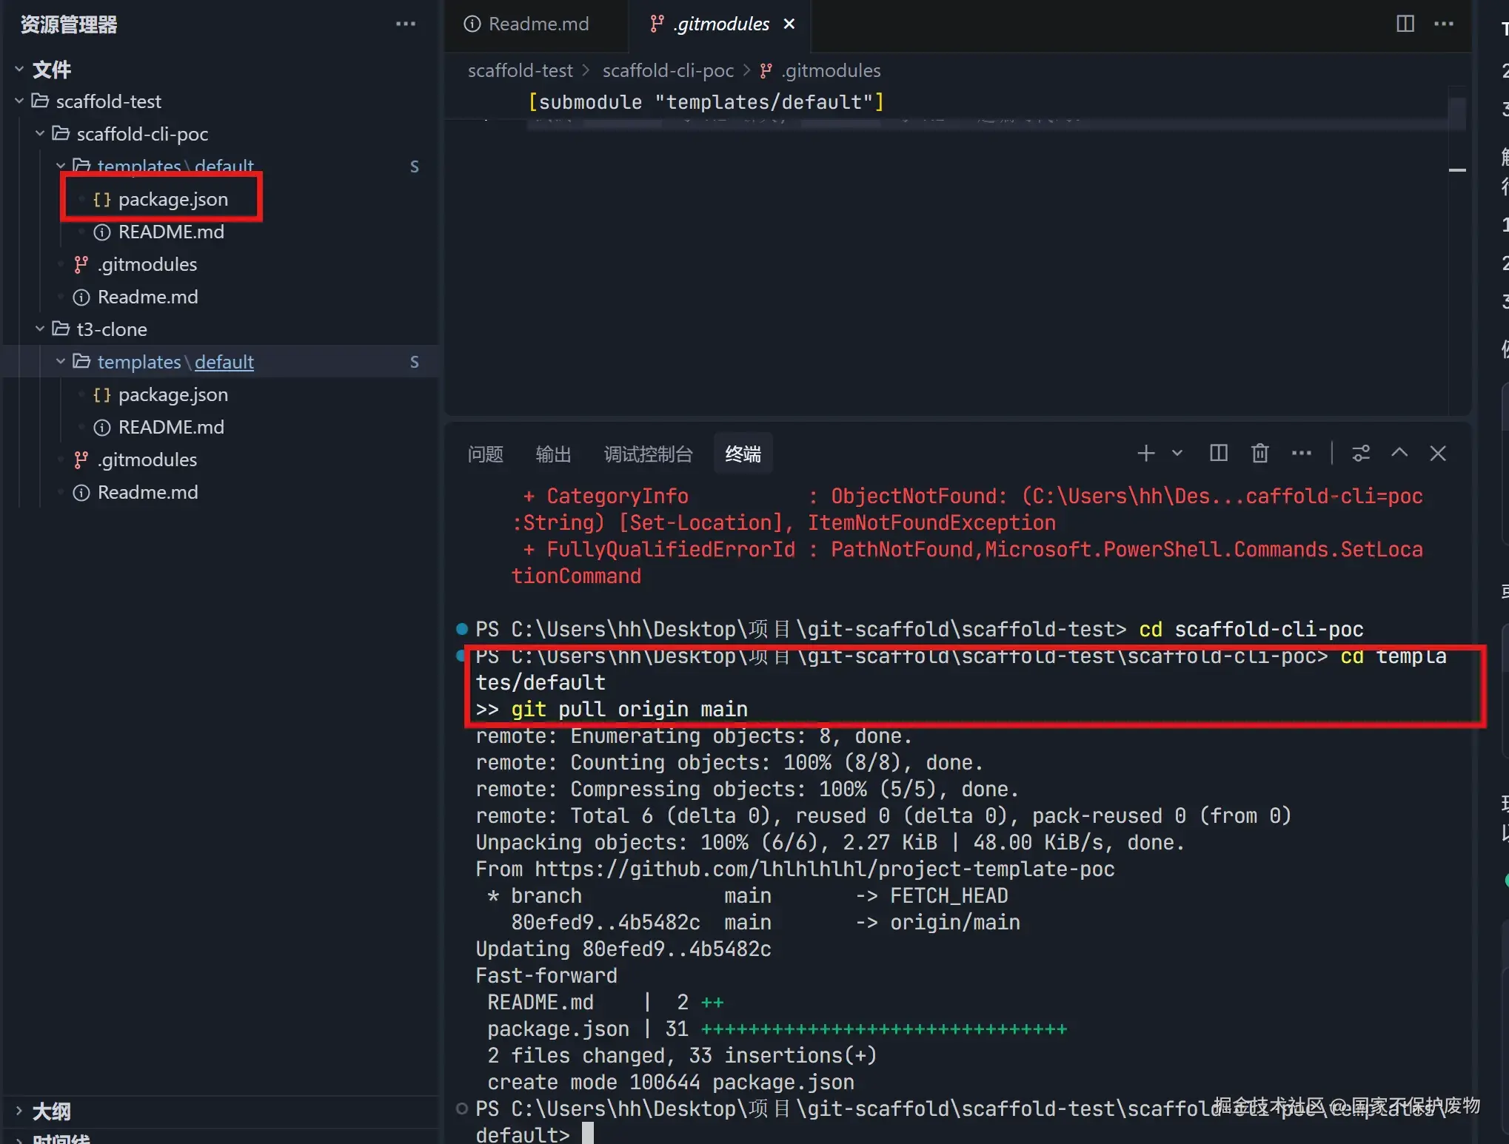Click the split terminal icon
The height and width of the screenshot is (1144, 1509).
click(1218, 453)
